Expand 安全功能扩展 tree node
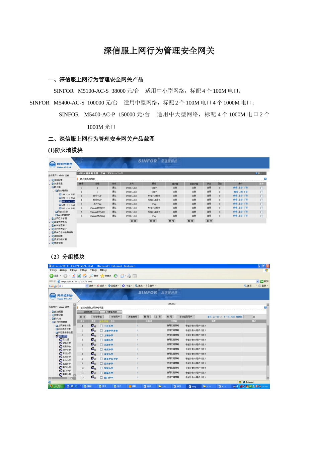 pos(50,239)
